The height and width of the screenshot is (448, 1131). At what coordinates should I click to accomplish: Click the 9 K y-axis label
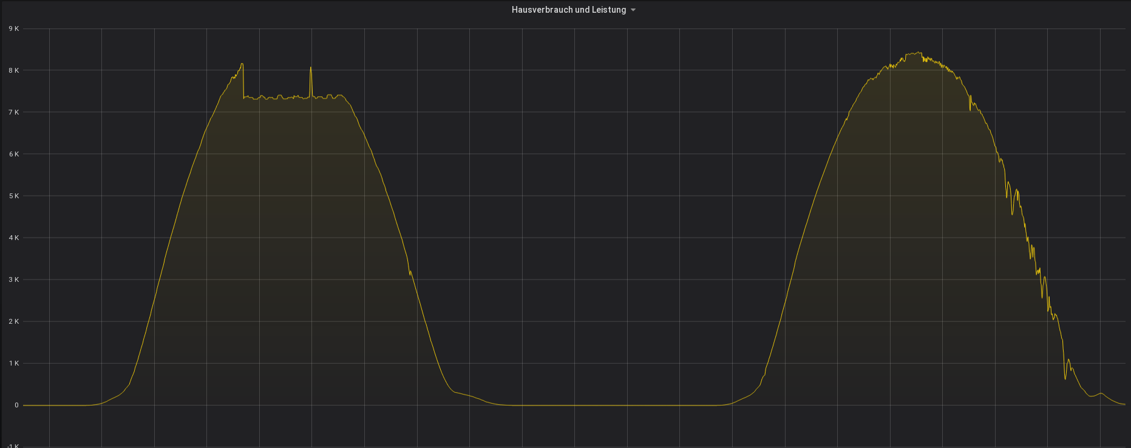click(14, 28)
